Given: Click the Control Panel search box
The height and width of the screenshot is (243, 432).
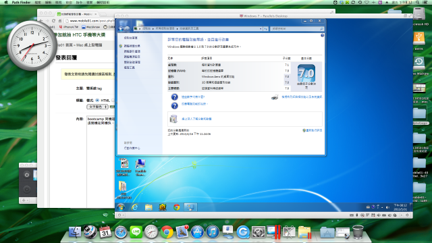Looking at the screenshot, I should point(296,28).
